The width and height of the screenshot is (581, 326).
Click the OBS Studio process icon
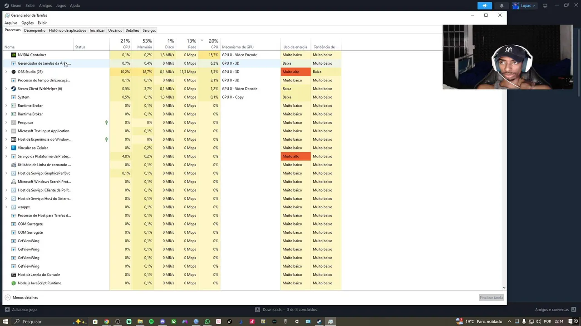[x=14, y=72]
